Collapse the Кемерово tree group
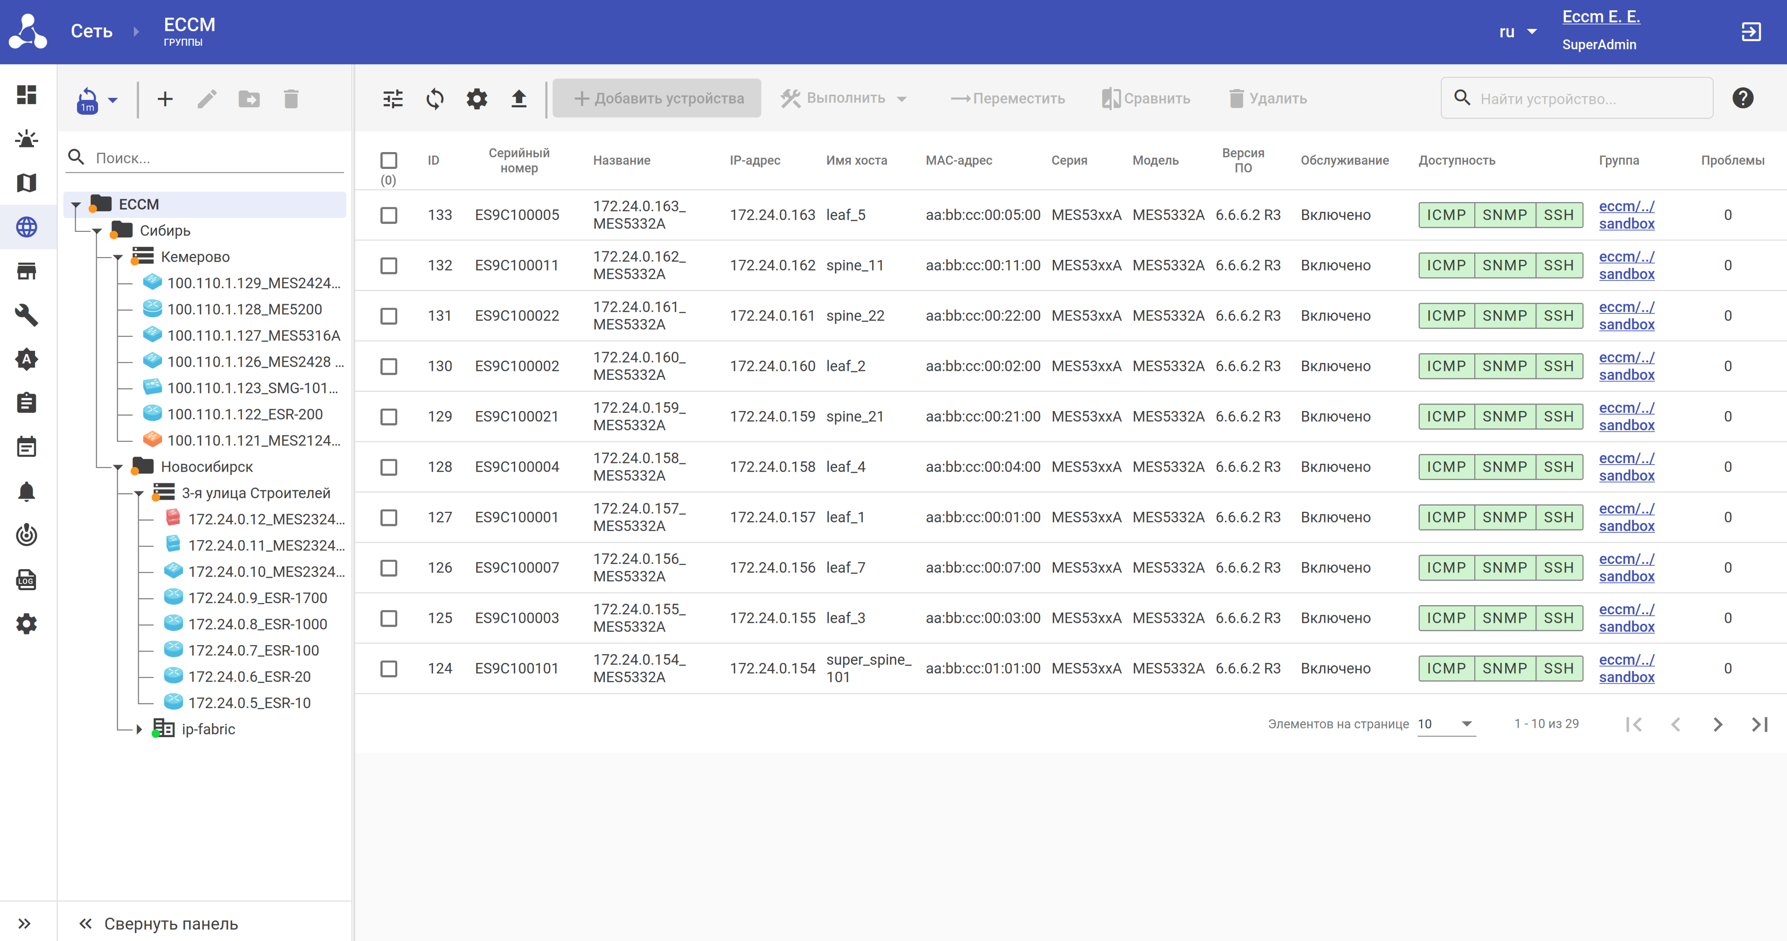Image resolution: width=1787 pixels, height=941 pixels. click(x=118, y=257)
